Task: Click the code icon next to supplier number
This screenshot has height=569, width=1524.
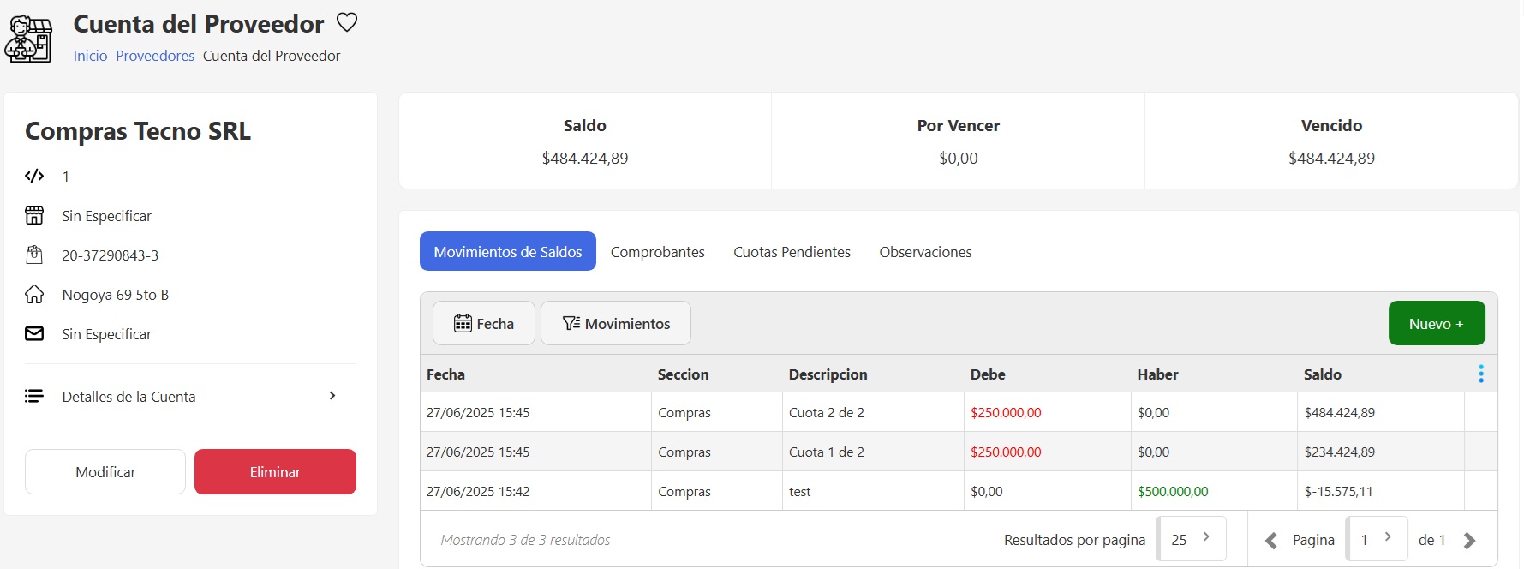Action: pos(34,177)
